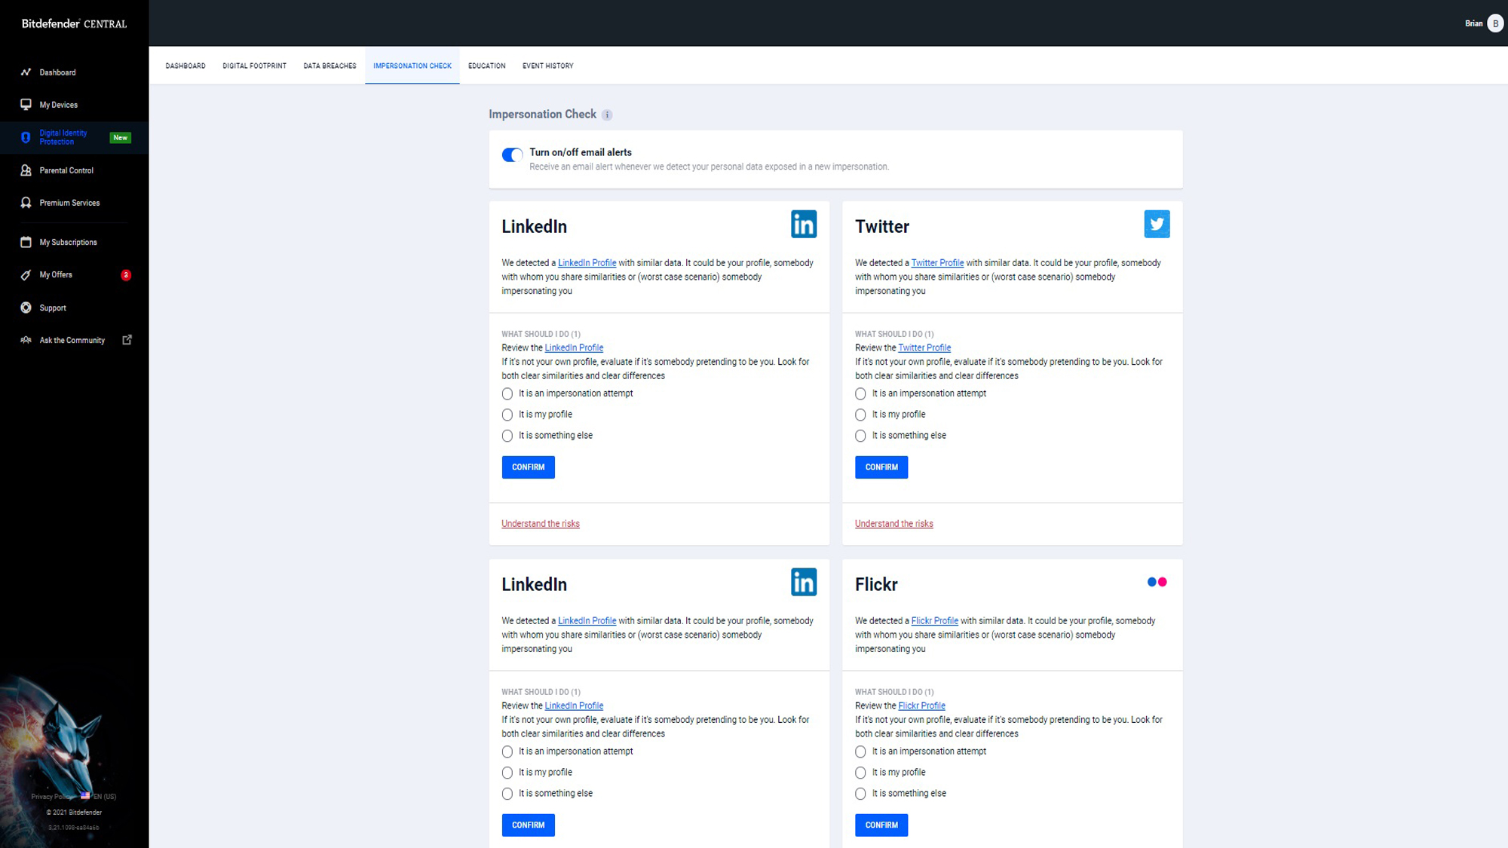Image resolution: width=1508 pixels, height=848 pixels.
Task: Select 'It is my profile' in second LinkedIn card
Action: (x=507, y=773)
